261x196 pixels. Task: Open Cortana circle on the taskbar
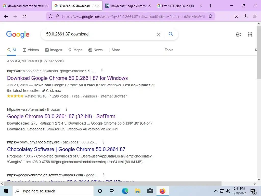(100, 191)
